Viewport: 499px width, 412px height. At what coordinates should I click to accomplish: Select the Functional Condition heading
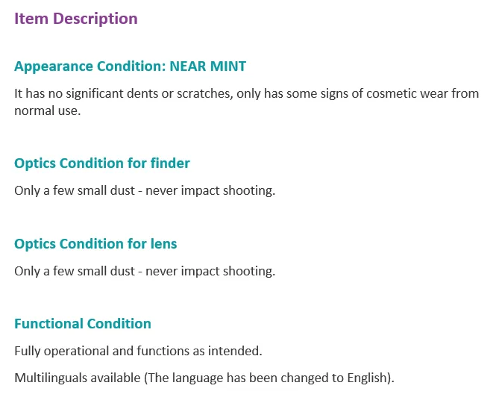[x=83, y=324]
